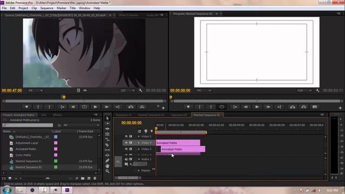Click New Bin folder icon in Project panel
The image size is (345, 194).
pyautogui.click(x=82, y=178)
